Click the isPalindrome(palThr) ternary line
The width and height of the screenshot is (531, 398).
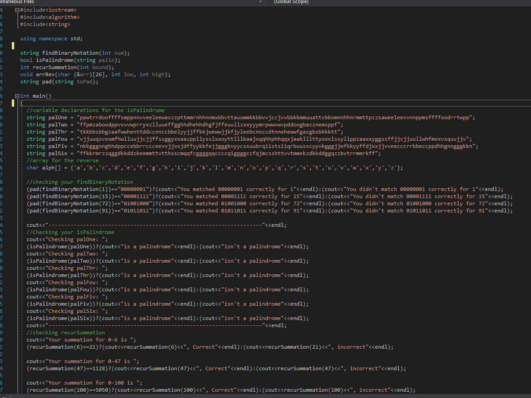pyautogui.click(x=168, y=276)
